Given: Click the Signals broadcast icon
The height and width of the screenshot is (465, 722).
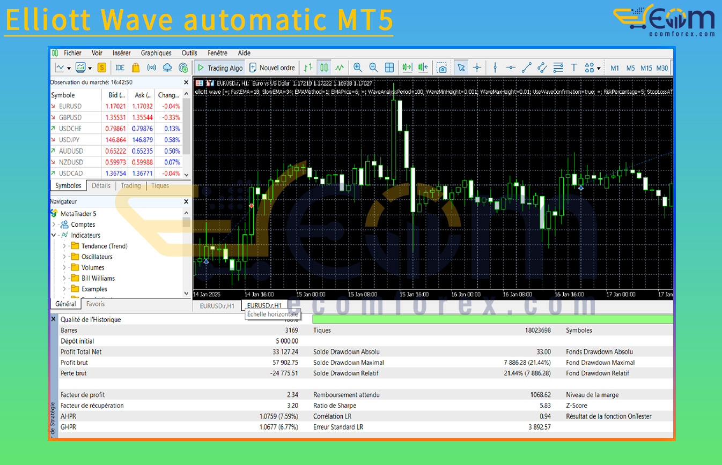Looking at the screenshot, I should [x=152, y=68].
